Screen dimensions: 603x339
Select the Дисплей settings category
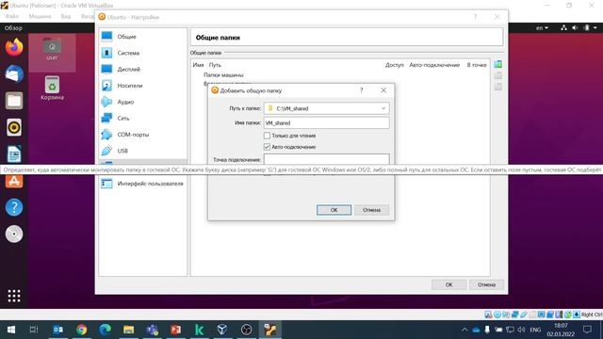(142, 69)
